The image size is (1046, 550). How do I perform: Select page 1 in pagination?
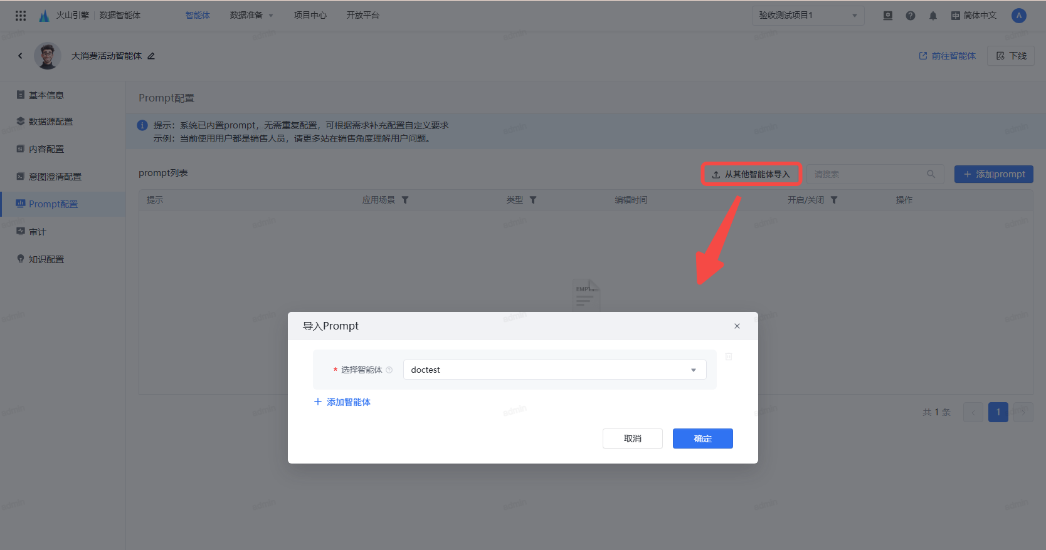[x=998, y=412]
